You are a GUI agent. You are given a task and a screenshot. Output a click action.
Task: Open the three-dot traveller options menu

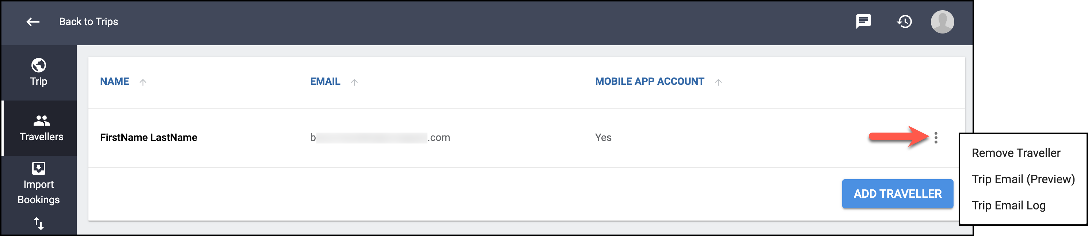click(x=936, y=138)
